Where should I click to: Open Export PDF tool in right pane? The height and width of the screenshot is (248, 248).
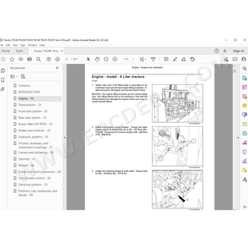pos(244,78)
